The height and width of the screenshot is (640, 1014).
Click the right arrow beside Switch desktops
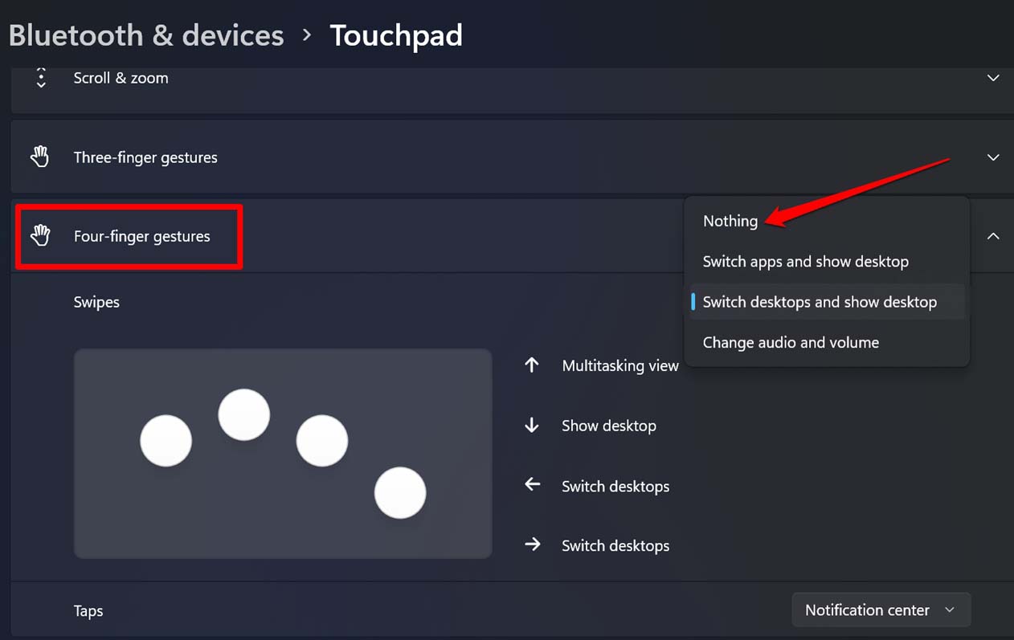click(x=532, y=544)
